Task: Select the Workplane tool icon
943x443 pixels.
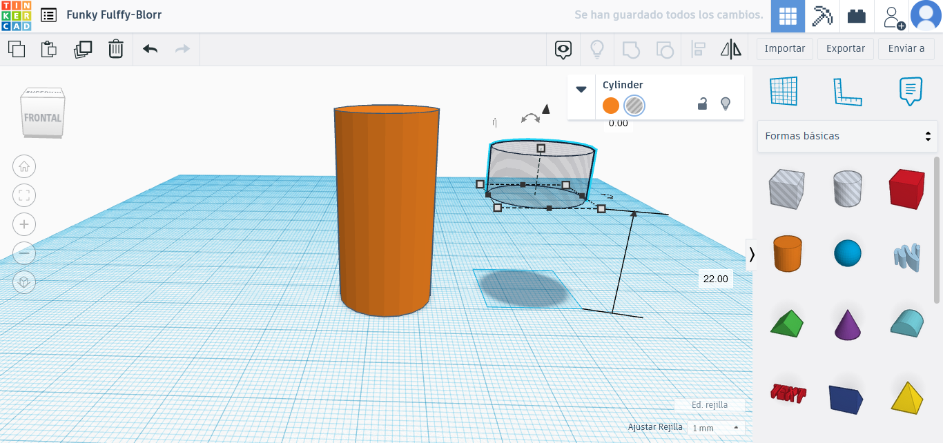Action: pos(784,91)
